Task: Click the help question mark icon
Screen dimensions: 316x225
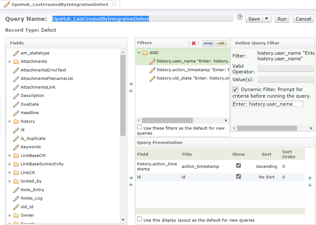Action: point(240,17)
